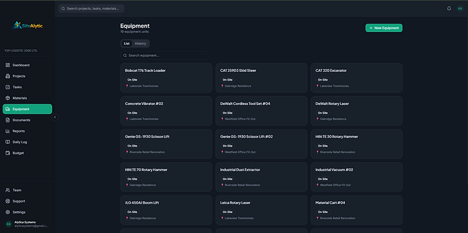Screen dimensions: 468x233
Task: Open Settings in sidebar
Action: point(27,212)
